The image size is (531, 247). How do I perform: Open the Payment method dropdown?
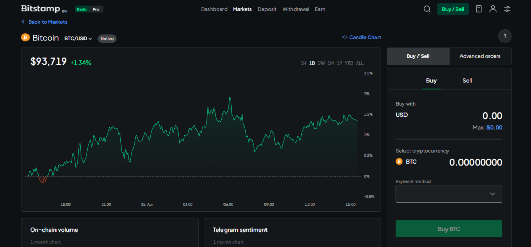(449, 194)
